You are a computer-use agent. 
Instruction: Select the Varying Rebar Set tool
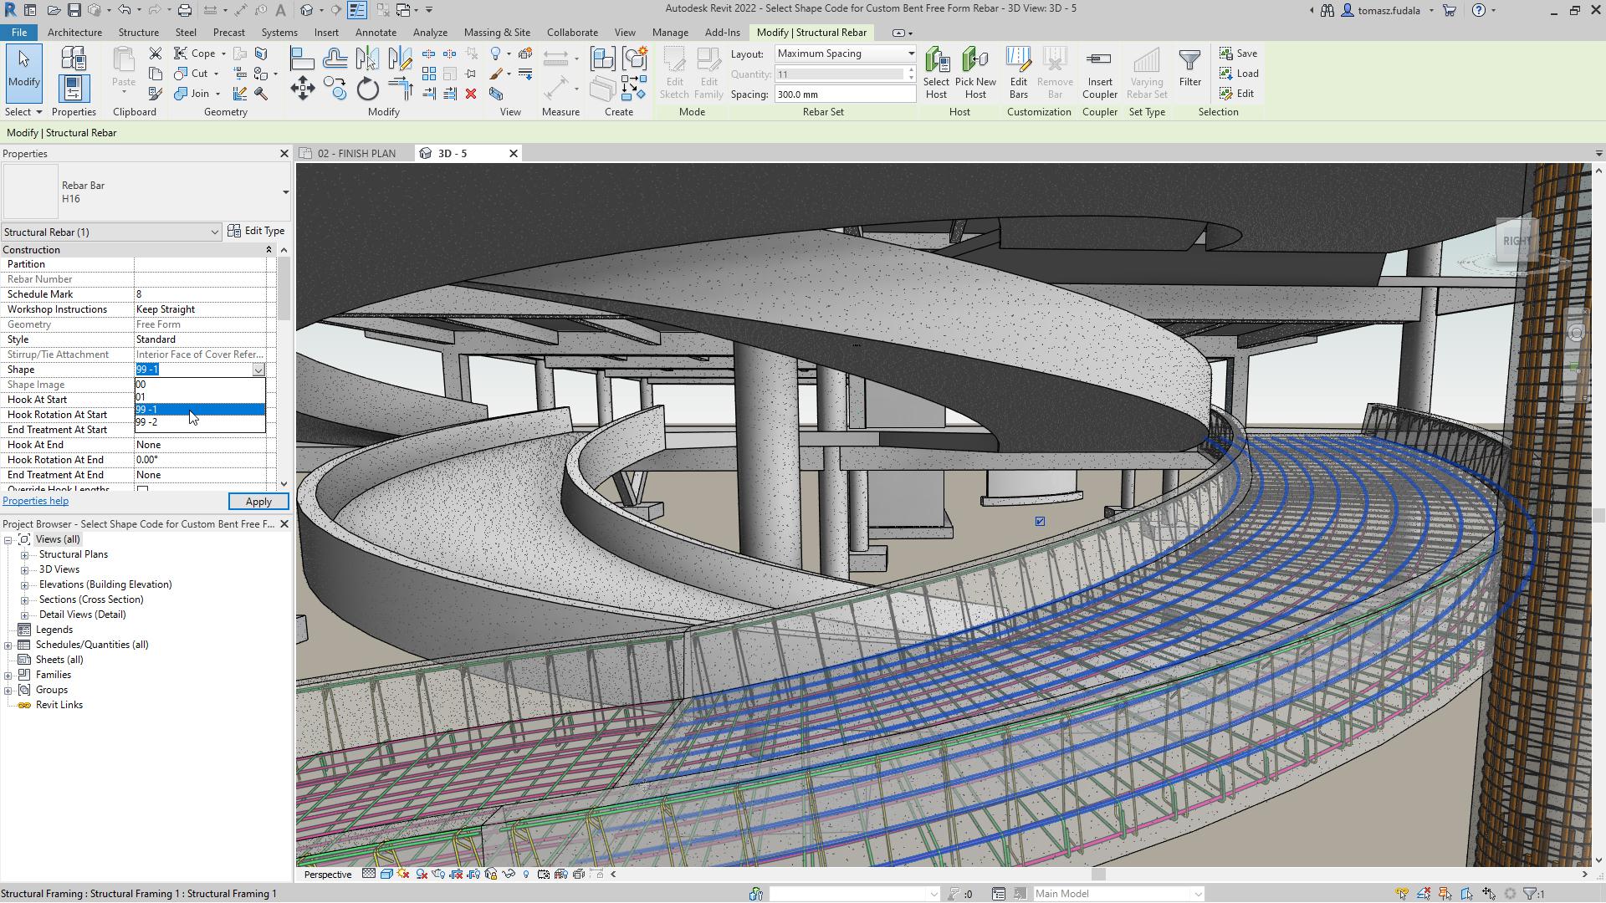1146,72
